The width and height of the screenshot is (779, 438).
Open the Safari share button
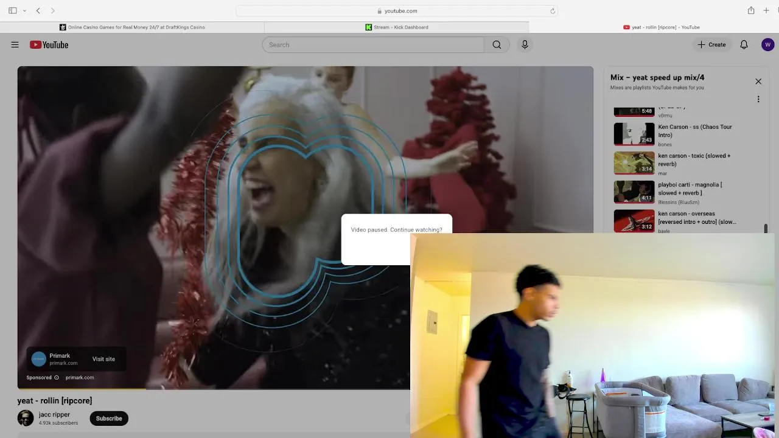click(x=751, y=10)
